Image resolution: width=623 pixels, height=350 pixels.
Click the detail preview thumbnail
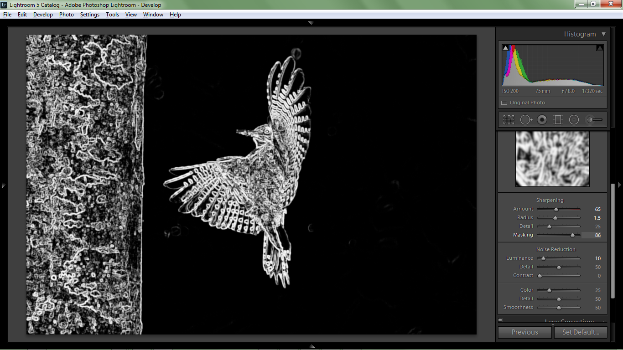tap(552, 159)
